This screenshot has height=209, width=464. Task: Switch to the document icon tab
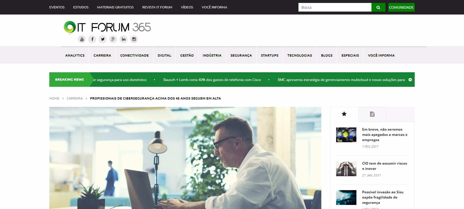coord(372,114)
